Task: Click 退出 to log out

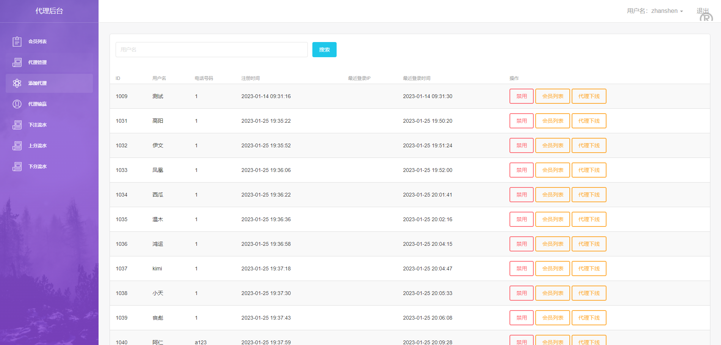Action: coord(702,10)
